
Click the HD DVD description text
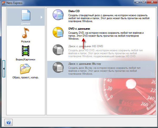click(x=106, y=53)
